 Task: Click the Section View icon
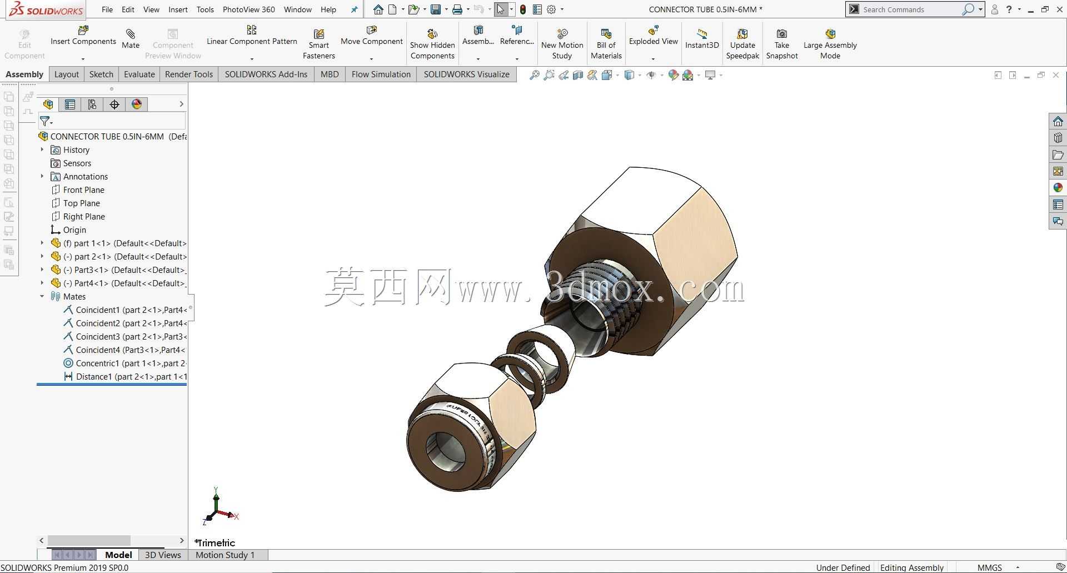(x=578, y=75)
